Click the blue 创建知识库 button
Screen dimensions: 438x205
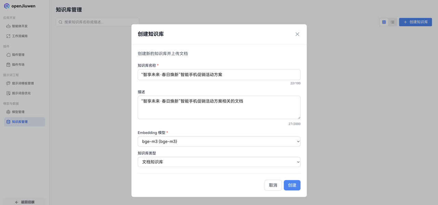pos(415,22)
